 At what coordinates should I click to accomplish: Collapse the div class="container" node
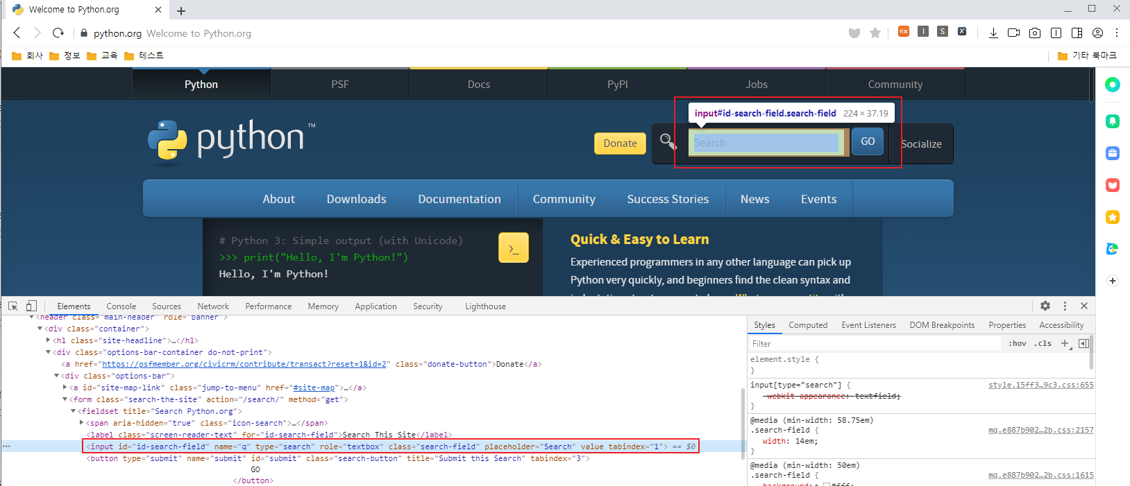pos(40,329)
